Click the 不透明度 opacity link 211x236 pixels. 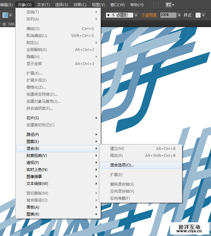(149, 15)
